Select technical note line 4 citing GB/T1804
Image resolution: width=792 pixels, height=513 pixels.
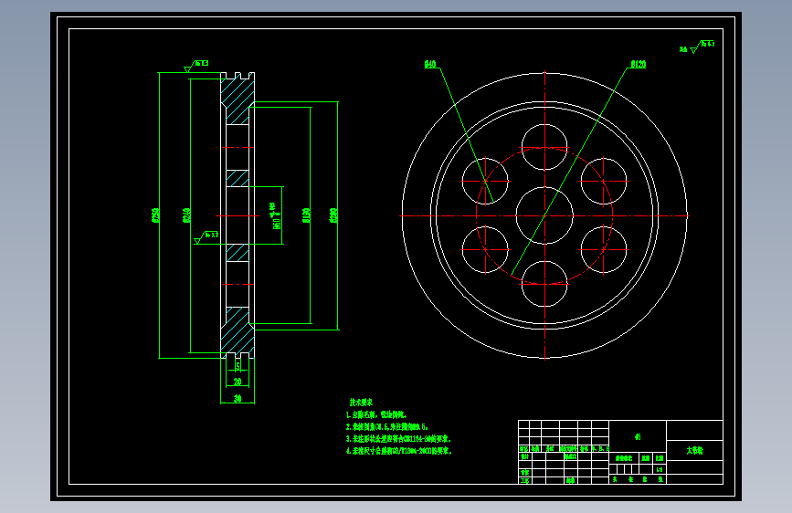398,451
